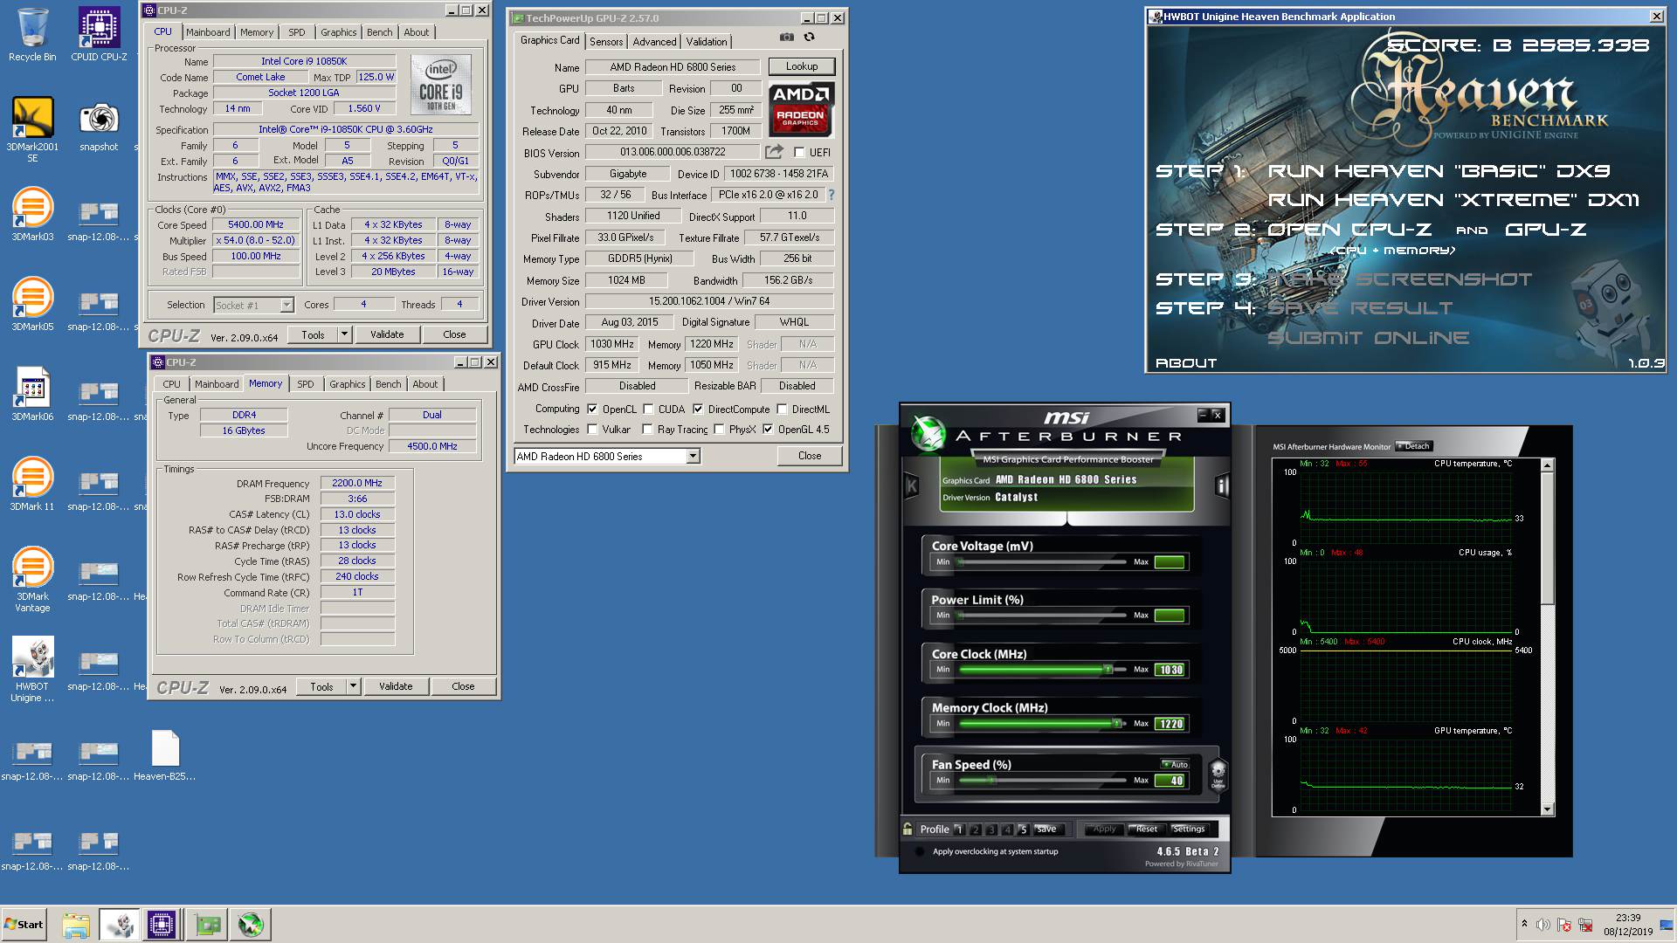Open the SPD tab in Memory CPU-Z window

tap(305, 384)
